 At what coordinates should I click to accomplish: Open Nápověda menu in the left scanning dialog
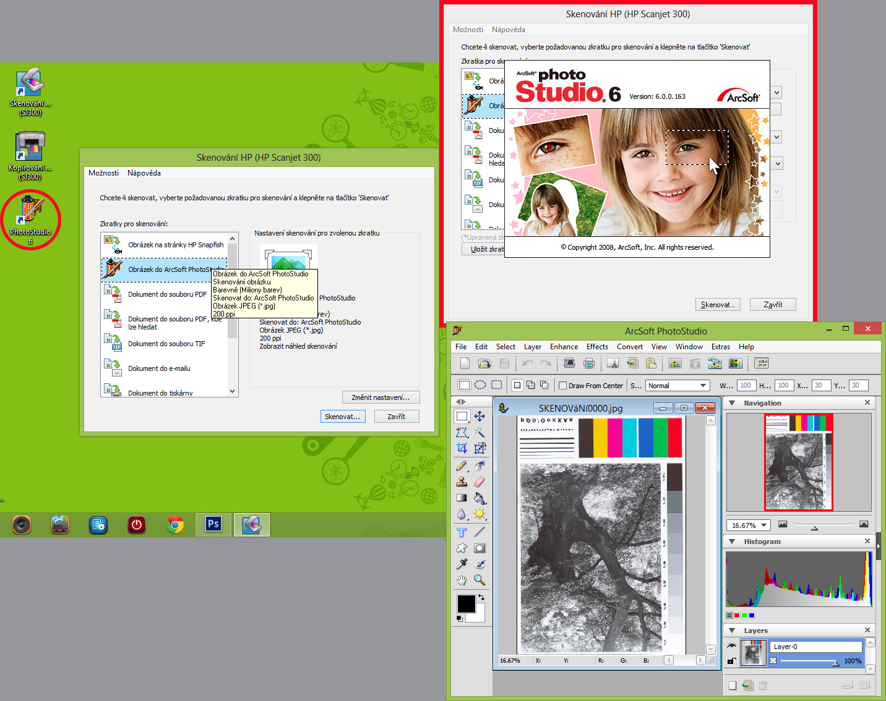(144, 173)
